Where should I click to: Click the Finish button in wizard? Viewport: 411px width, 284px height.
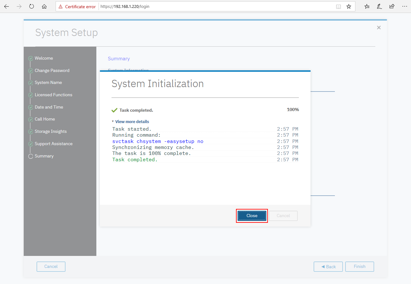pos(360,267)
